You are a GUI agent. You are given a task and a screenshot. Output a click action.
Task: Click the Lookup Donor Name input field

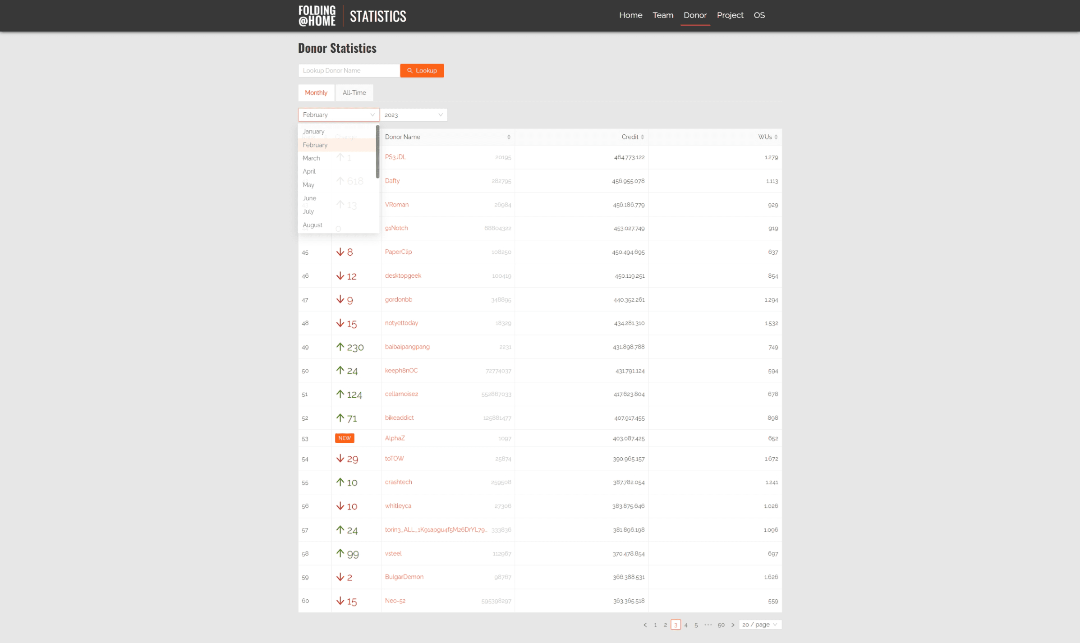pyautogui.click(x=349, y=70)
